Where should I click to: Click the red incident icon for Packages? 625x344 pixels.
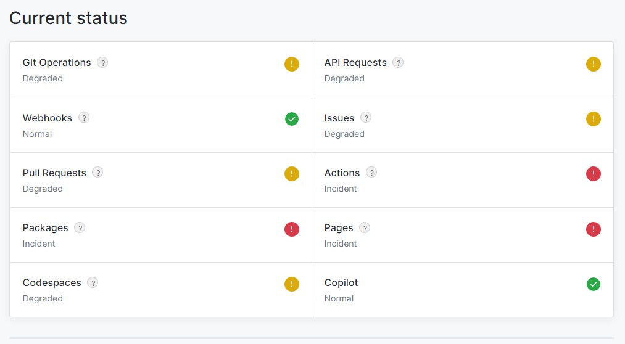click(292, 229)
